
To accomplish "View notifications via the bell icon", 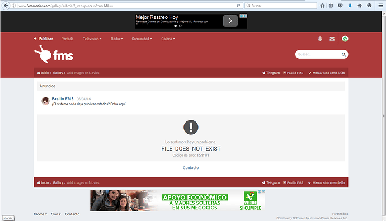I will coord(320,39).
